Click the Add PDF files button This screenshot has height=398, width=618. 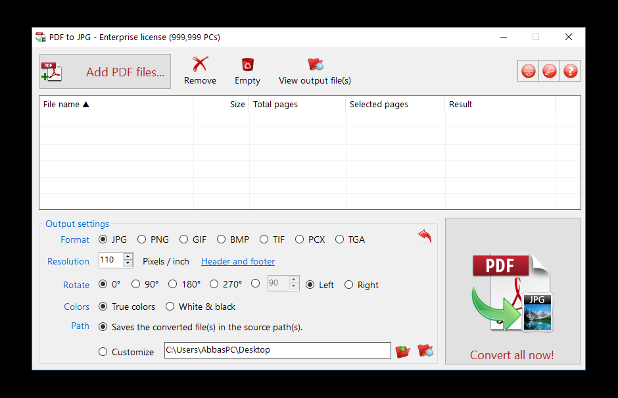(105, 72)
